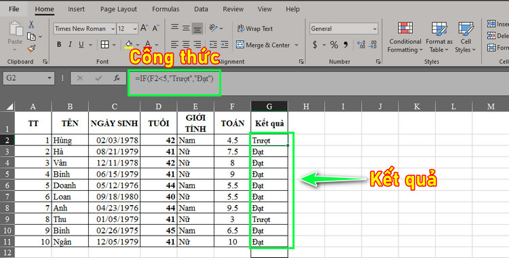Image resolution: width=509 pixels, height=258 pixels.
Task: Click the Cut scissors icon
Action: point(31,24)
